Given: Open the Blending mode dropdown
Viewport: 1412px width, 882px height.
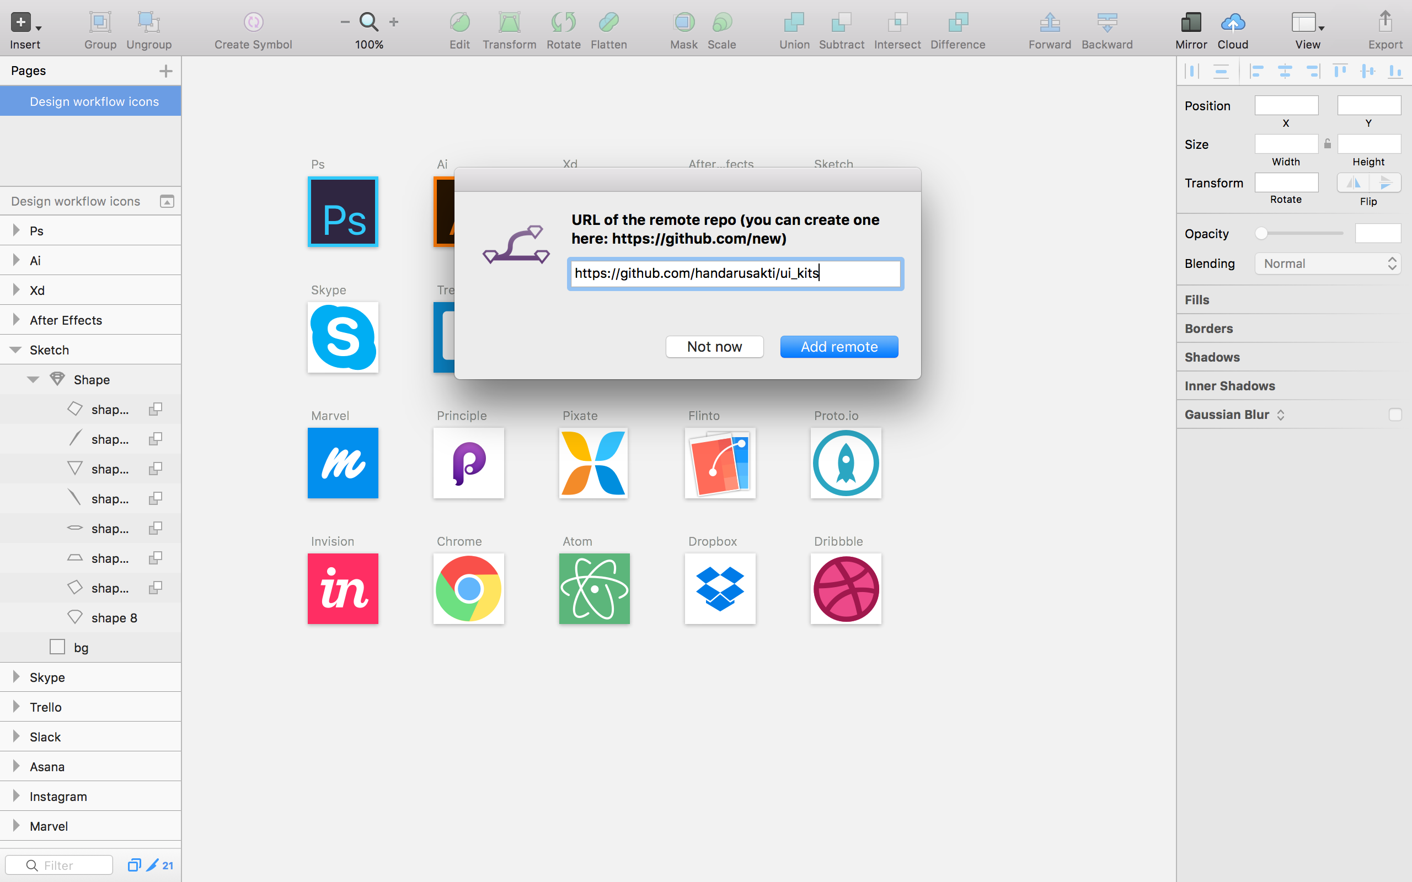Looking at the screenshot, I should click(1328, 263).
